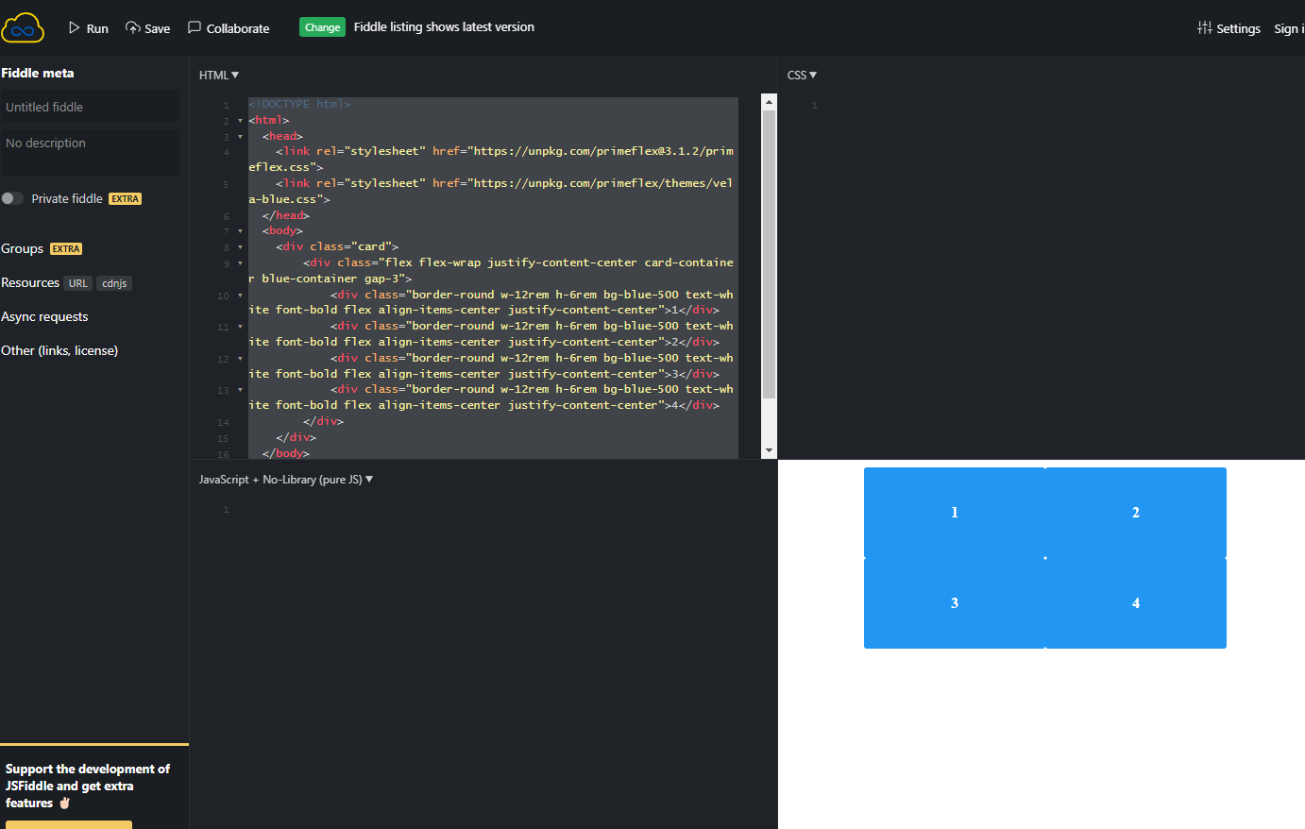Click the EXTRA badge beside Private fiddle
The image size is (1305, 829).
[124, 198]
